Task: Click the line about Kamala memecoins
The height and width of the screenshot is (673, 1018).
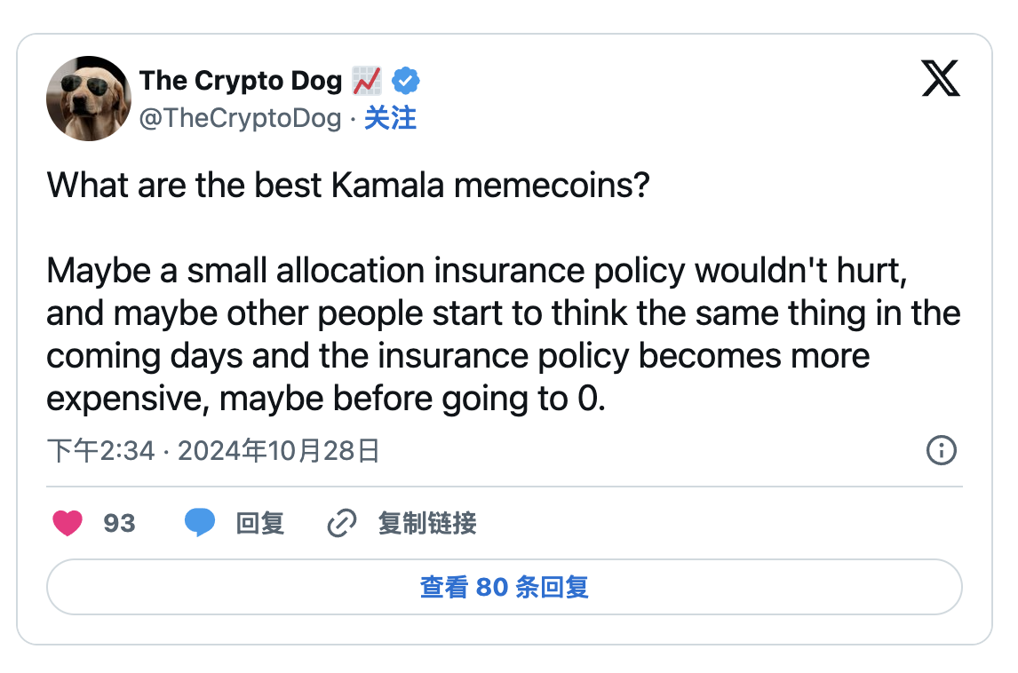Action: coord(348,185)
